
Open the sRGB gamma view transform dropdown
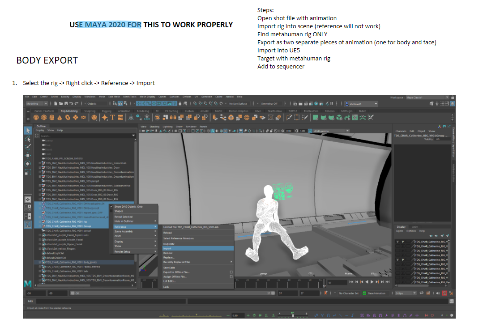331,131
